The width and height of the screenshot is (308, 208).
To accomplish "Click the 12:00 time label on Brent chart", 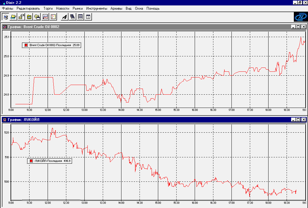I will pos(48,110).
